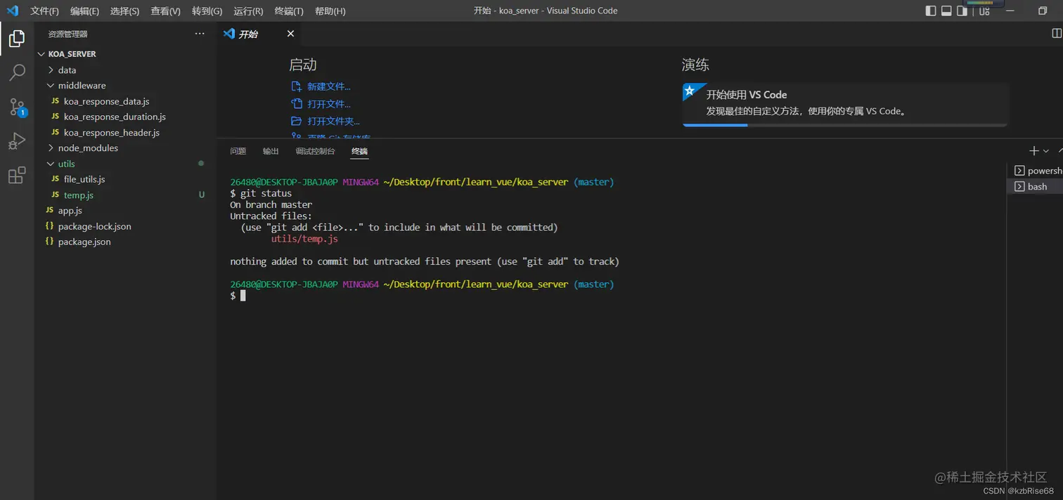Click the 'git status' command text
Screen dimensions: 1063x500
(266, 193)
